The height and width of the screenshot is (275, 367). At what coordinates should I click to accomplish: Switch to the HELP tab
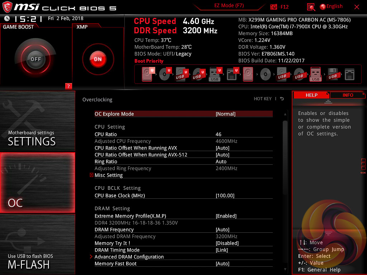311,95
